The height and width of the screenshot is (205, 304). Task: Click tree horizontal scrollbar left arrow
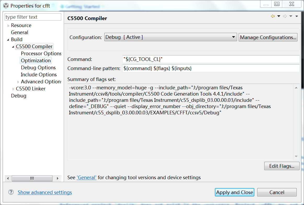(8, 178)
